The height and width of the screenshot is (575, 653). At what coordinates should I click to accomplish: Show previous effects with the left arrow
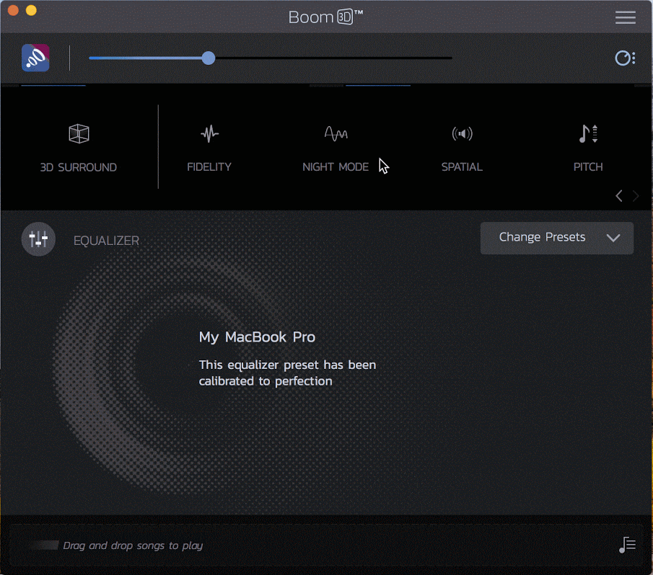(x=619, y=195)
